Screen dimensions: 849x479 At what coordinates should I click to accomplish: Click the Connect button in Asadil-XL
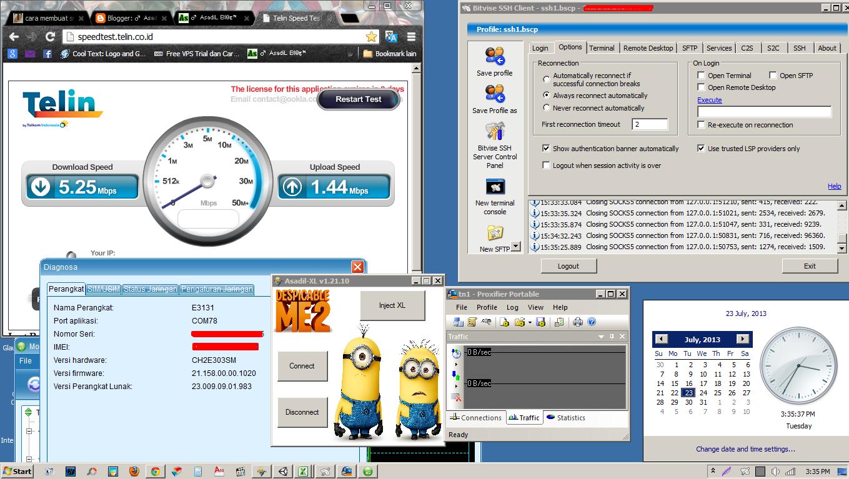tap(302, 366)
